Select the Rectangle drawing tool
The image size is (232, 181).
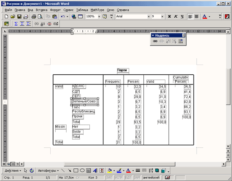[x=76, y=170]
